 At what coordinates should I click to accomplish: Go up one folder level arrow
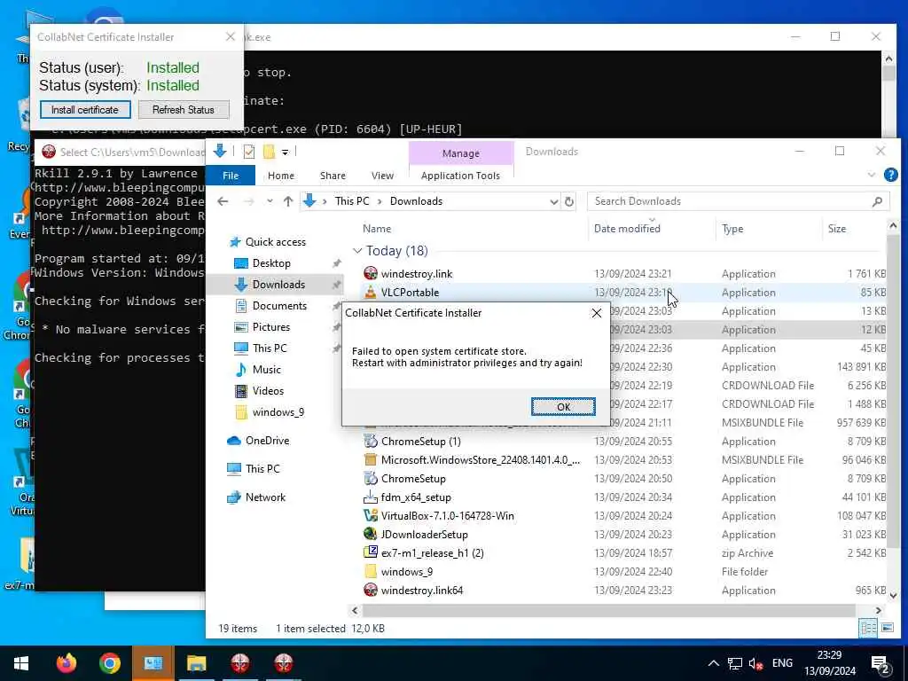click(288, 201)
